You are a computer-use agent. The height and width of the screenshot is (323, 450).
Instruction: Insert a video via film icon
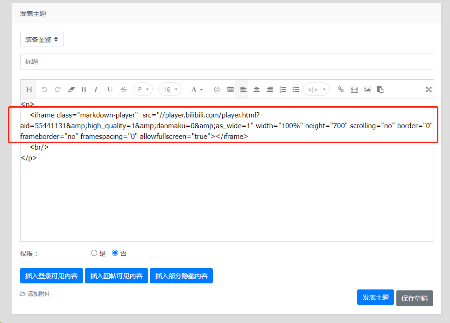(x=354, y=89)
